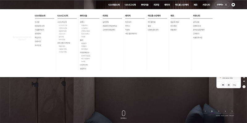Click 보톡스 link under 쁘띠시술

click(x=82, y=22)
